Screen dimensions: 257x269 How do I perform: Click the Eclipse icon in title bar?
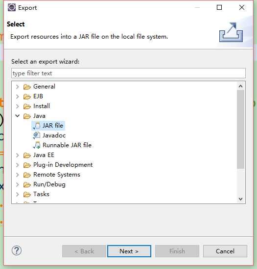coord(12,7)
